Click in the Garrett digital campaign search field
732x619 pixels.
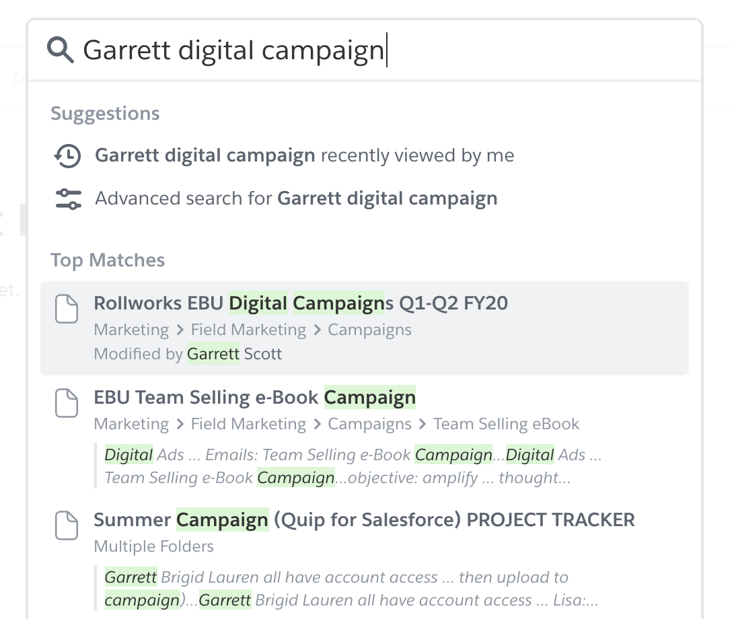tap(364, 50)
